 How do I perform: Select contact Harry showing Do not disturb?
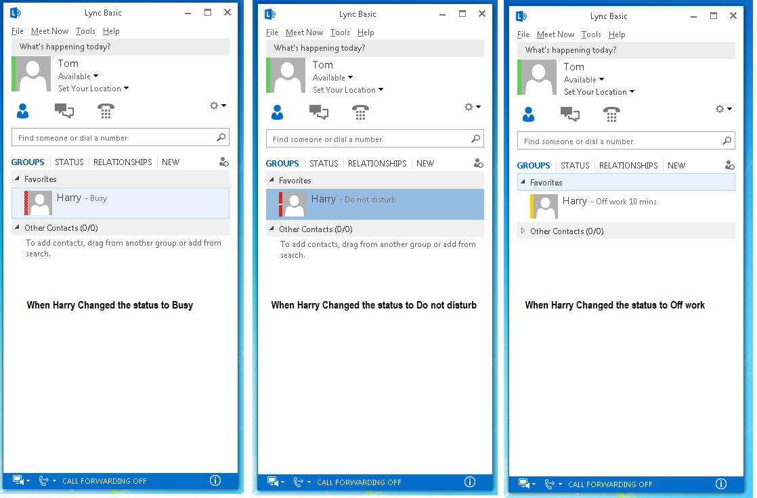pyautogui.click(x=375, y=204)
